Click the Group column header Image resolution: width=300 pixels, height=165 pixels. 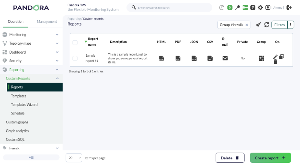click(261, 42)
